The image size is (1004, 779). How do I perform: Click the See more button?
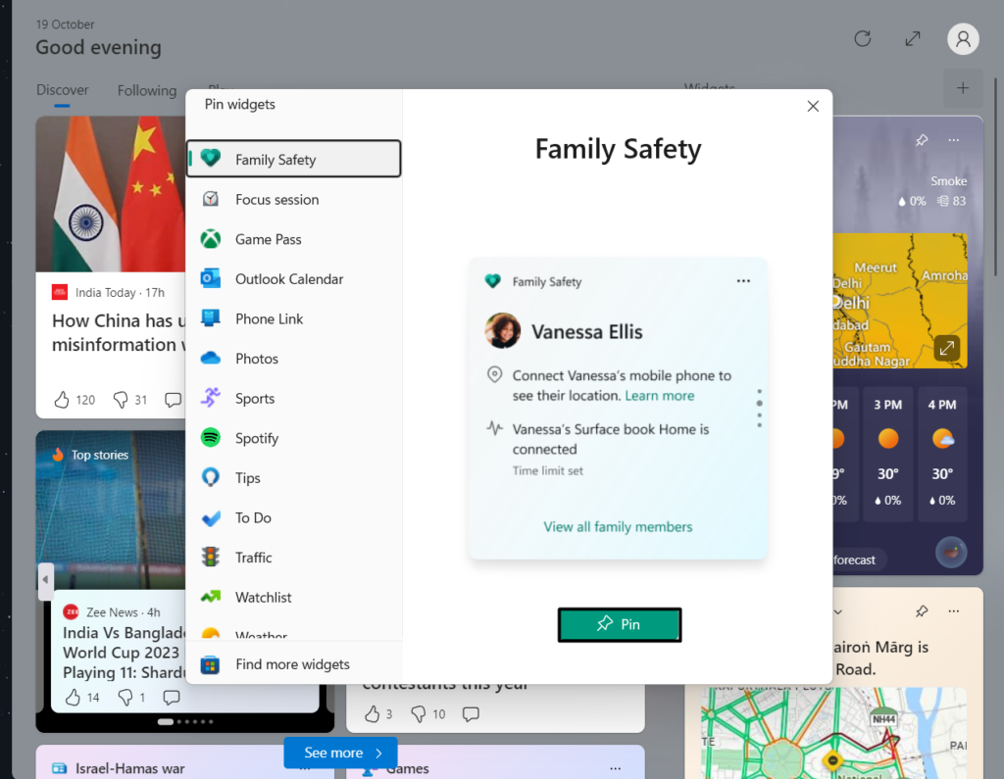[x=340, y=753]
